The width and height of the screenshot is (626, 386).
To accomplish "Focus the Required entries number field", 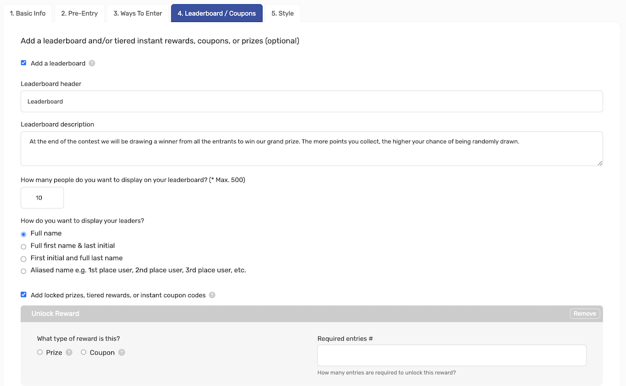I will tap(452, 355).
